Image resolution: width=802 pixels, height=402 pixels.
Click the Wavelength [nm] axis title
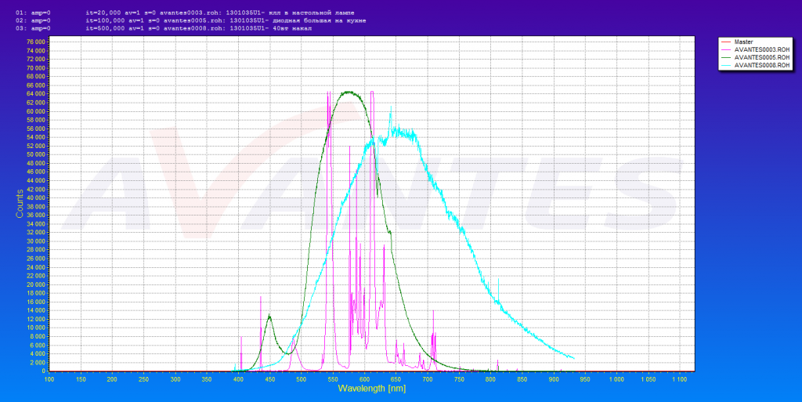tap(371, 388)
